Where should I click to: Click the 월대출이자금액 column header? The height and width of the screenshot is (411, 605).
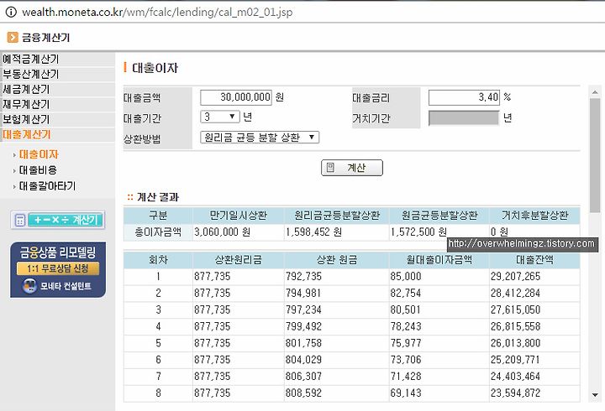(439, 260)
